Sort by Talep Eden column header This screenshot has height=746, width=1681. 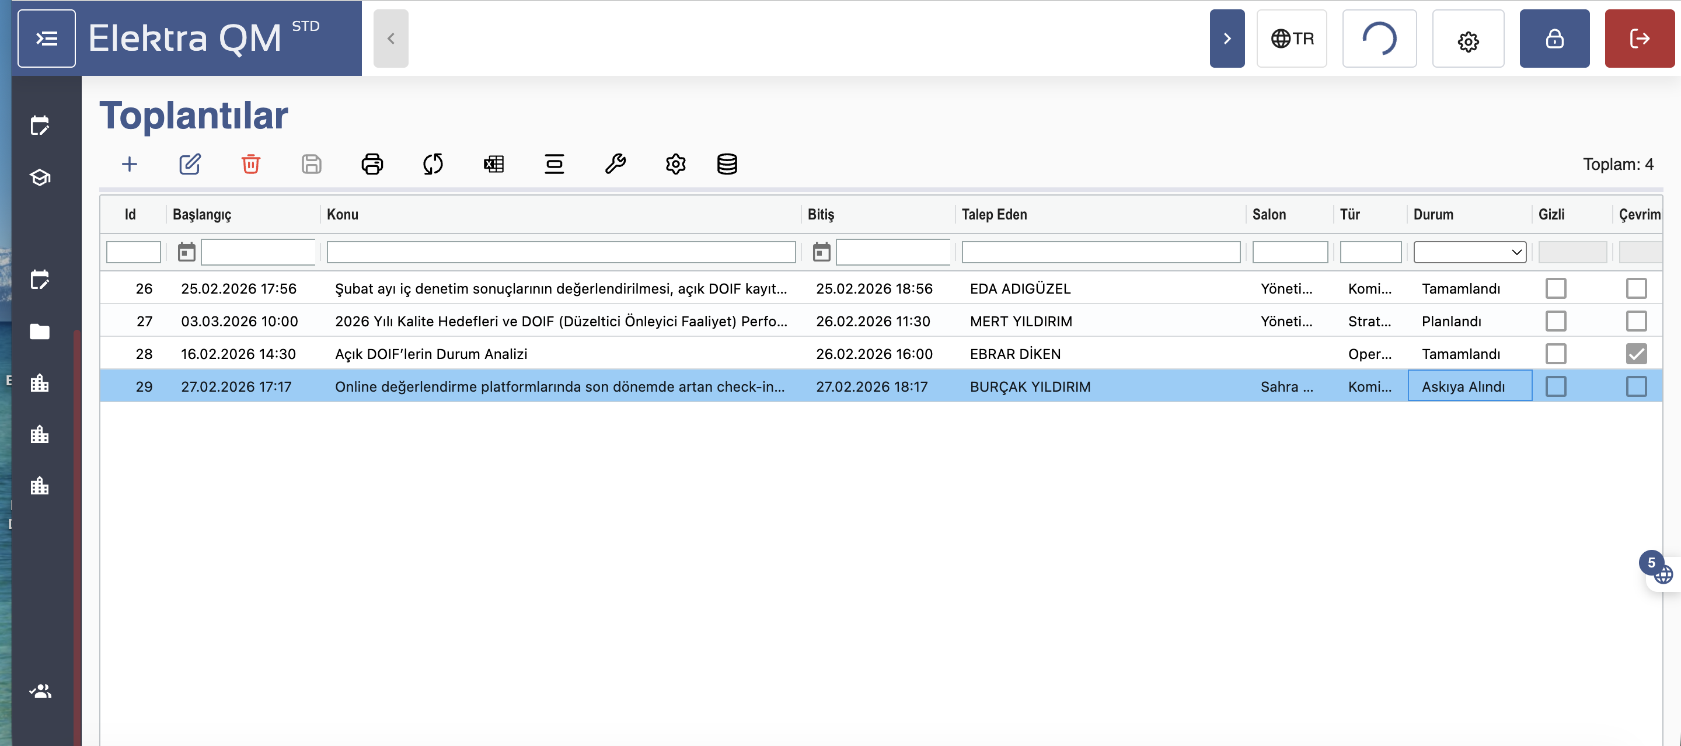pos(993,214)
